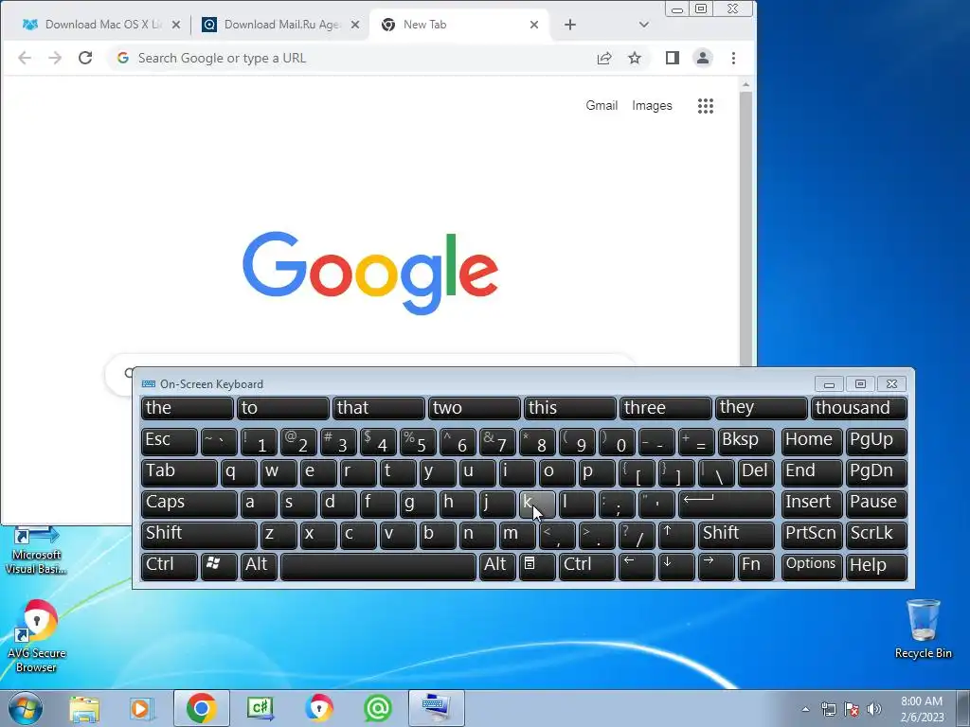Image resolution: width=970 pixels, height=727 pixels.
Task: Open AVG Secure Browser from taskbar
Action: click(319, 709)
